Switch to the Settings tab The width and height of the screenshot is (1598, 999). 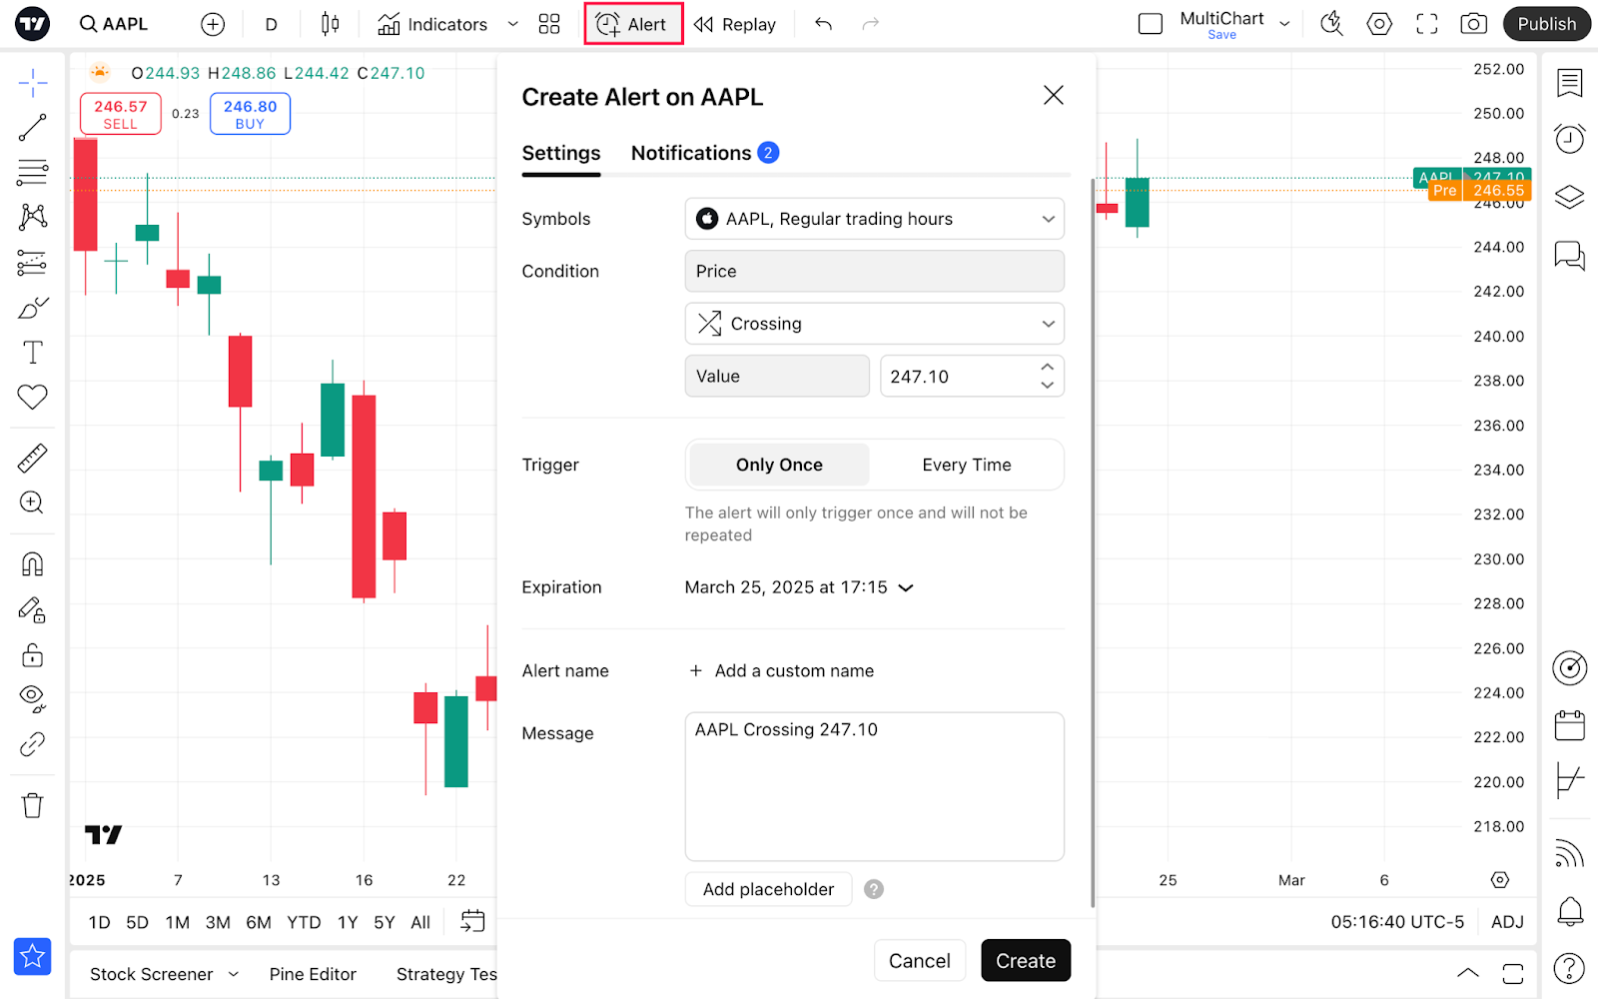click(x=561, y=153)
